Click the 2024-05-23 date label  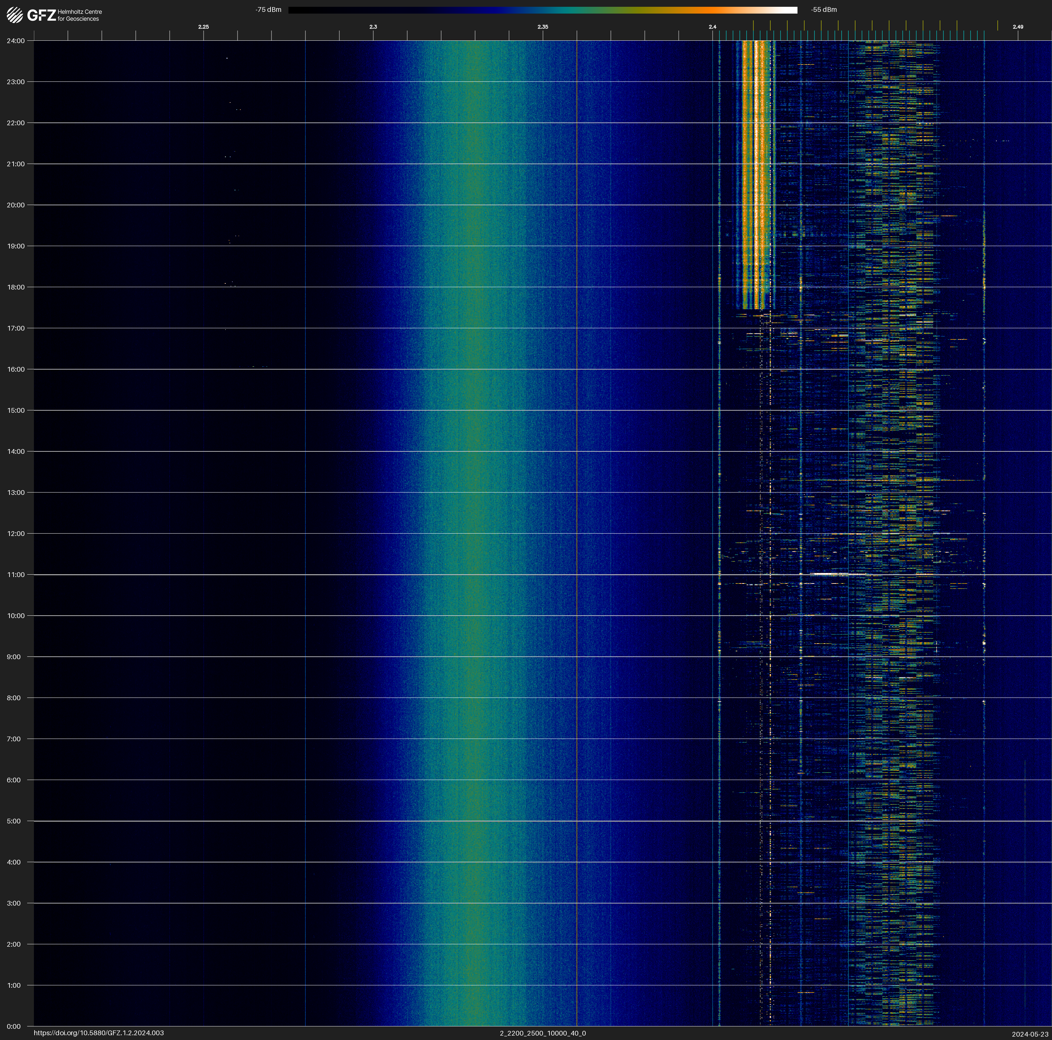[x=1030, y=1034]
